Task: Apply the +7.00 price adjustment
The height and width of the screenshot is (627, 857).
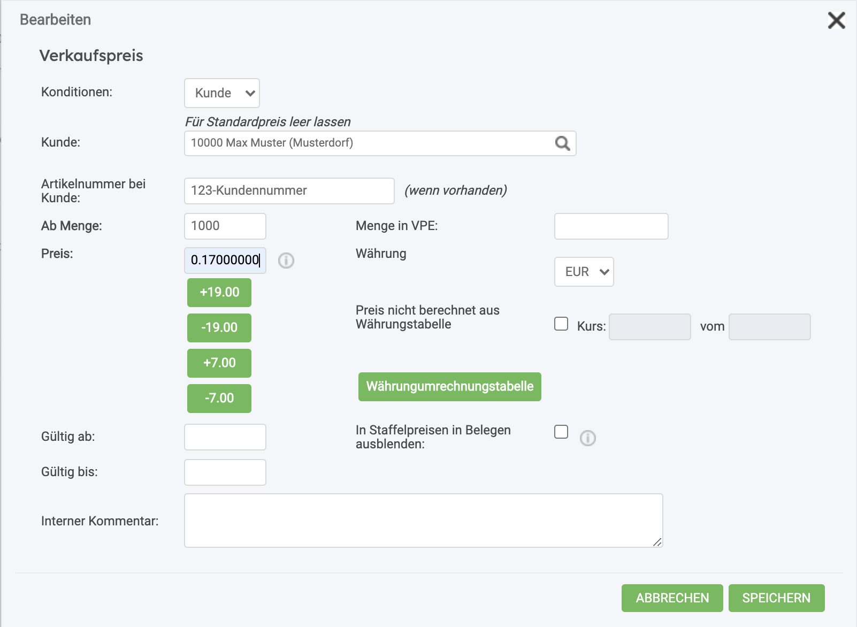Action: [219, 363]
